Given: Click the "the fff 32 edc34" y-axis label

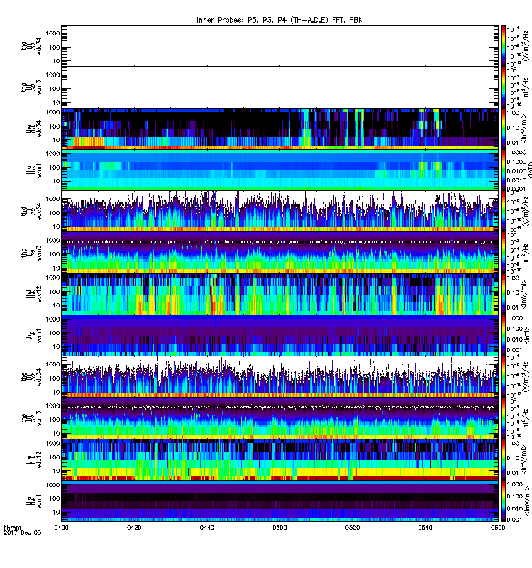Looking at the screenshot, I should tap(31, 377).
